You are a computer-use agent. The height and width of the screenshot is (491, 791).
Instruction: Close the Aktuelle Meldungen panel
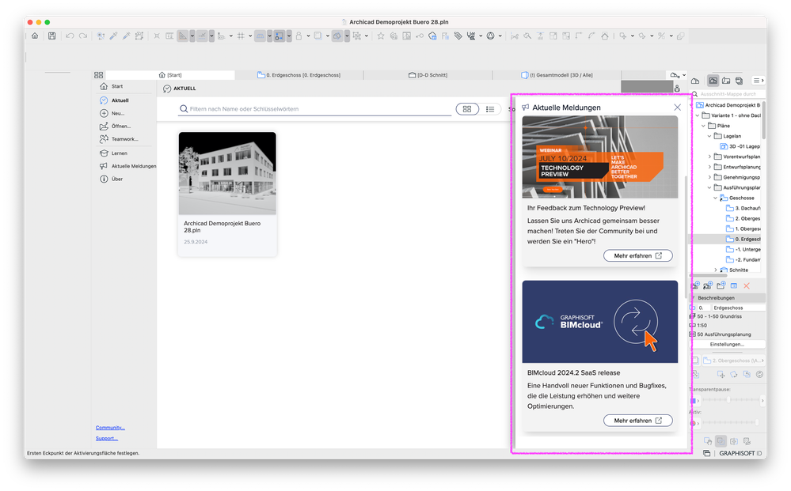pos(678,108)
